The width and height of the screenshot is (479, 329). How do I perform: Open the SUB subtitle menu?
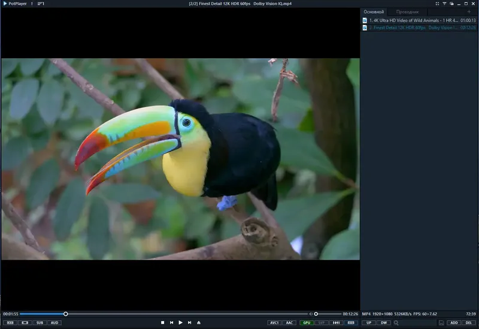[40, 322]
